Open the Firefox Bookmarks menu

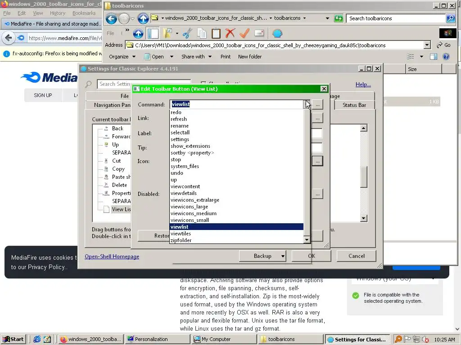84,13
